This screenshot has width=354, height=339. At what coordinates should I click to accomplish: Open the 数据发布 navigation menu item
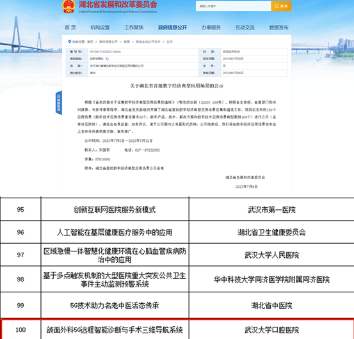point(279,28)
